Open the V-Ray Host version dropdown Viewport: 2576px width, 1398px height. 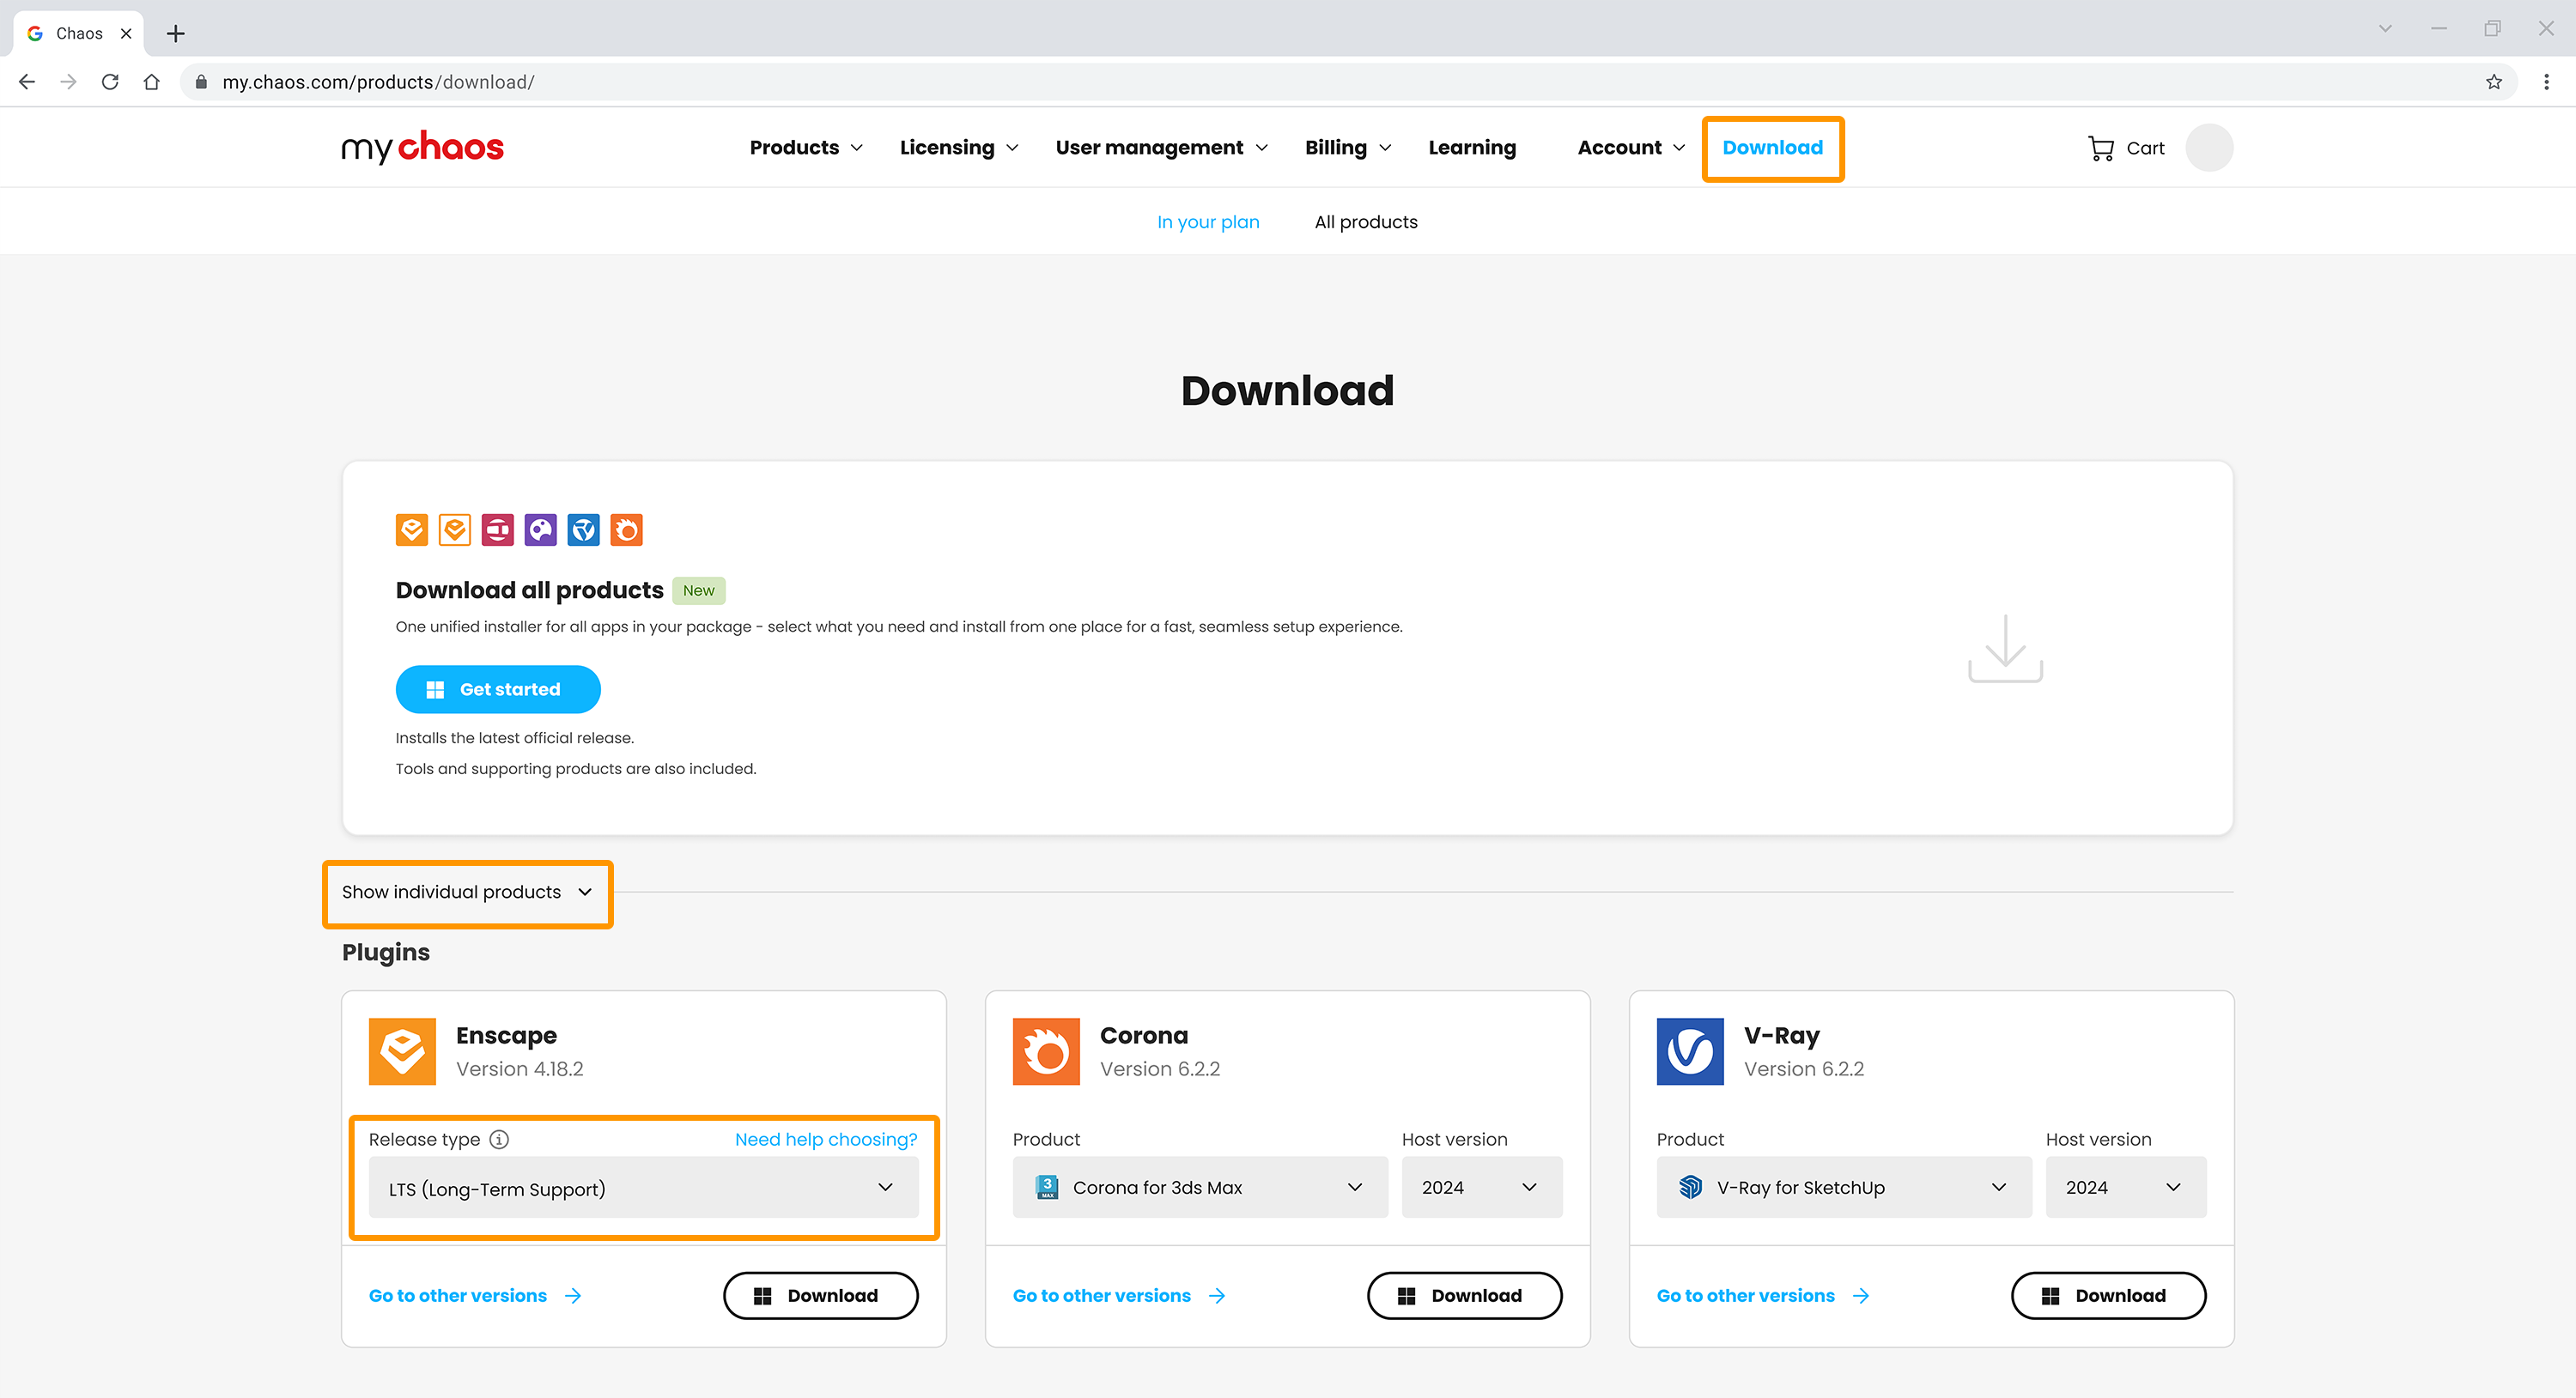pos(2125,1187)
